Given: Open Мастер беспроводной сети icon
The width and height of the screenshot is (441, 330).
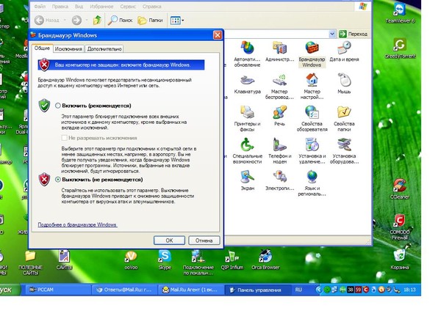Looking at the screenshot, I should [279, 87].
